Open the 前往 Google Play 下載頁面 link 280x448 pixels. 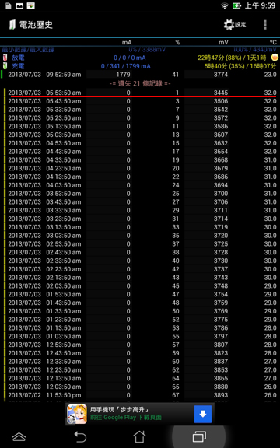126,418
